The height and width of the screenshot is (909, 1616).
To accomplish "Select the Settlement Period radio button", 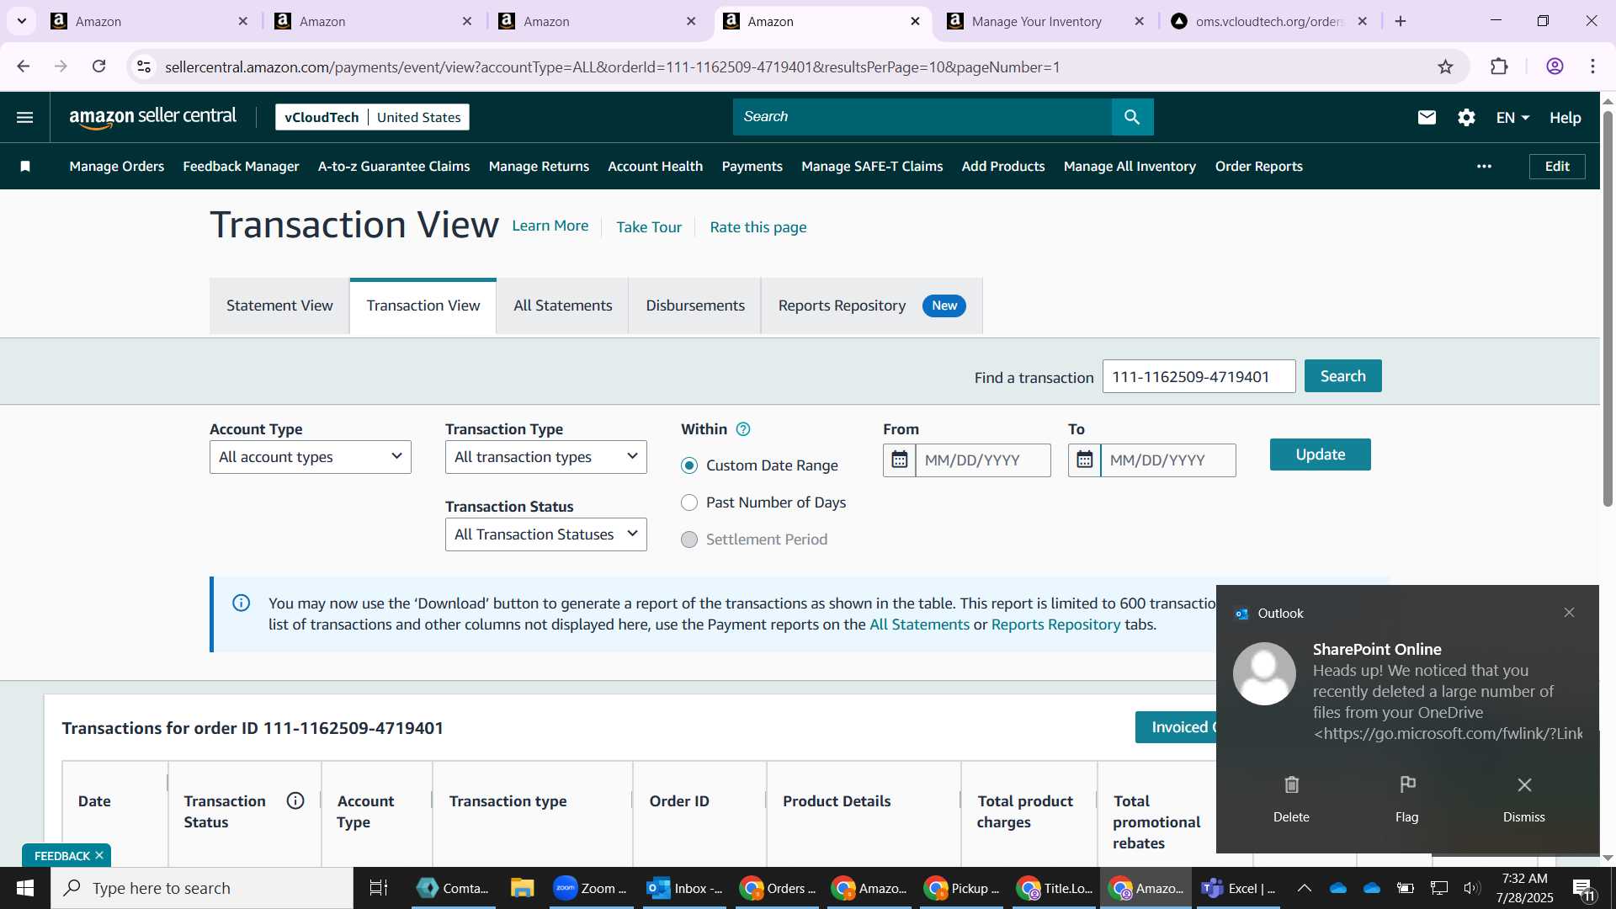I will coord(689,540).
